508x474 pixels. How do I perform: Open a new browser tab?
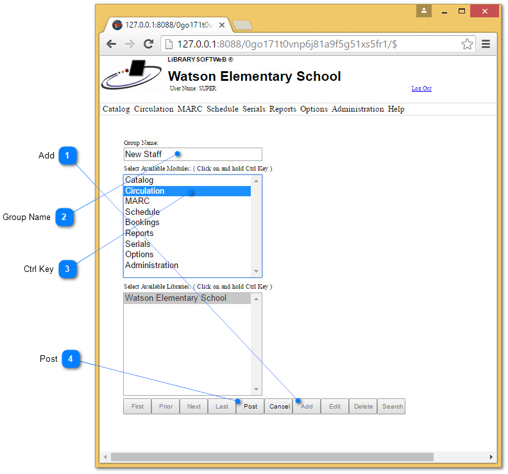[242, 25]
